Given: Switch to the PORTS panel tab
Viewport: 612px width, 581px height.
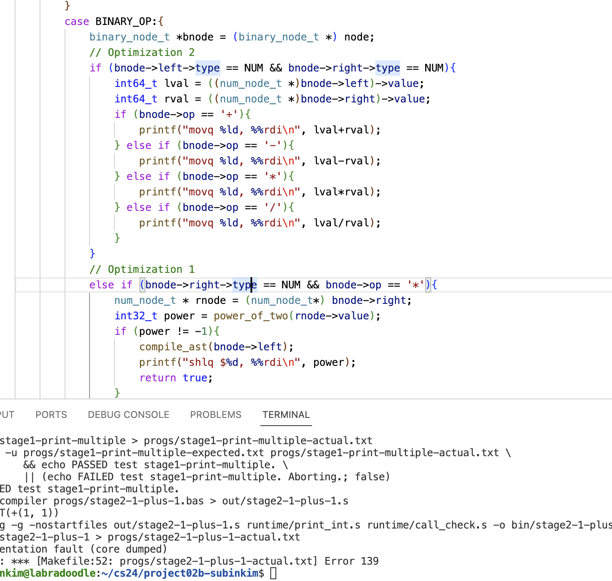Looking at the screenshot, I should [x=51, y=414].
